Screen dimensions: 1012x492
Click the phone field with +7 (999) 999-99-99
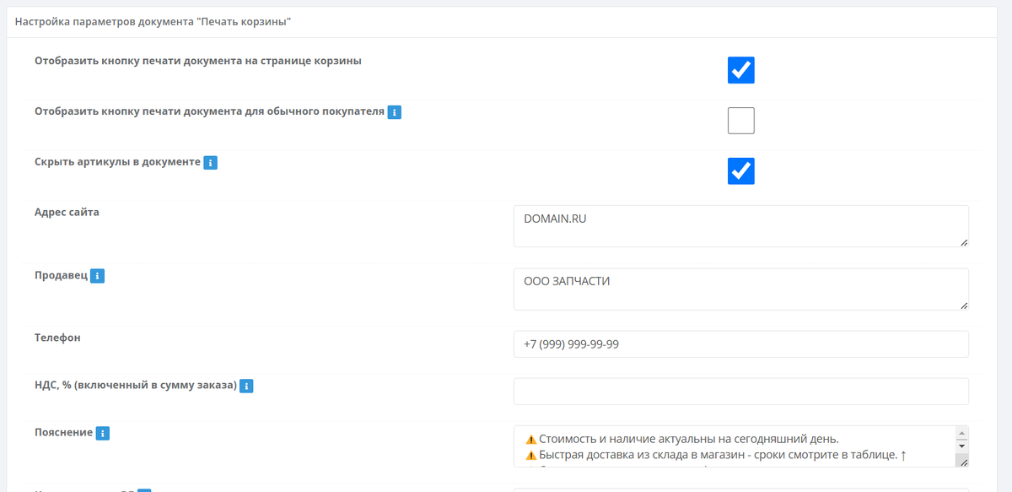(x=741, y=344)
